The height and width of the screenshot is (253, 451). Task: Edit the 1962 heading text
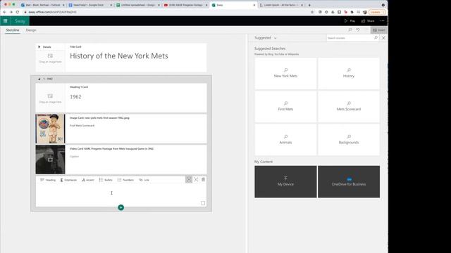(75, 97)
